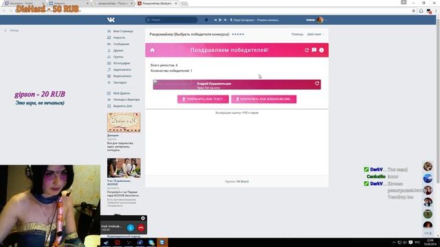The width and height of the screenshot is (440, 247).
Task: Open Фотографии in sidebar
Action: pyautogui.click(x=119, y=63)
